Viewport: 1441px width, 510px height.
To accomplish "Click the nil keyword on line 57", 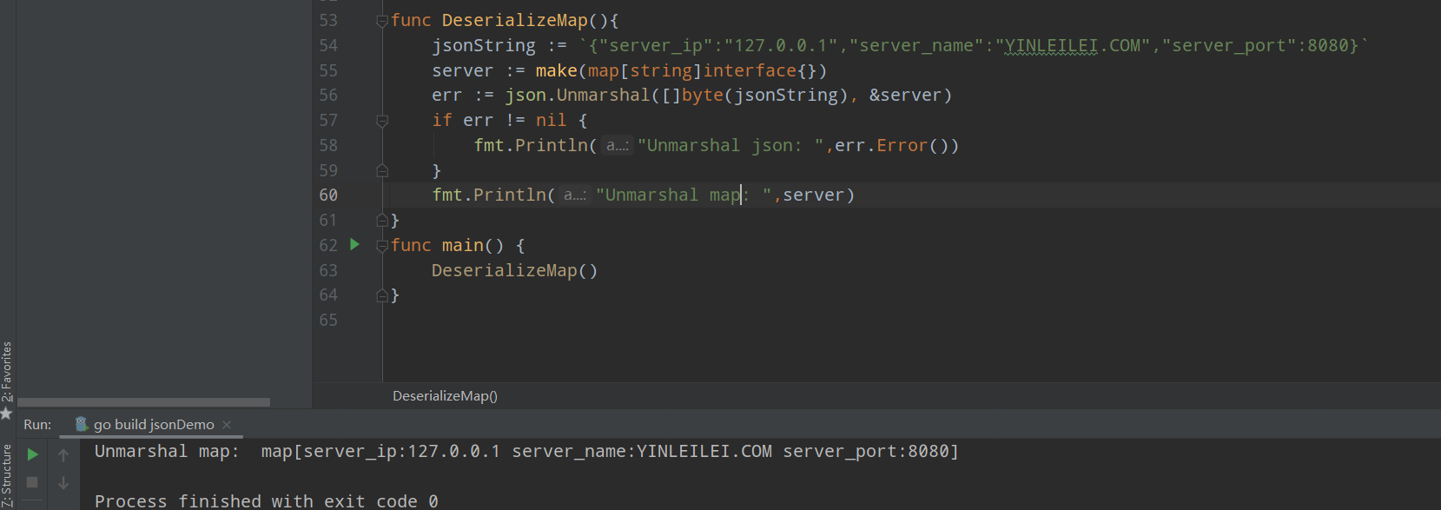I will point(551,120).
